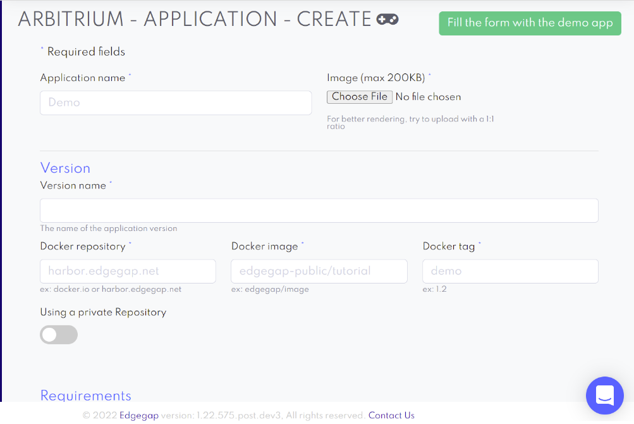Click the 'Version' section heading
The height and width of the screenshot is (424, 634).
(x=65, y=168)
